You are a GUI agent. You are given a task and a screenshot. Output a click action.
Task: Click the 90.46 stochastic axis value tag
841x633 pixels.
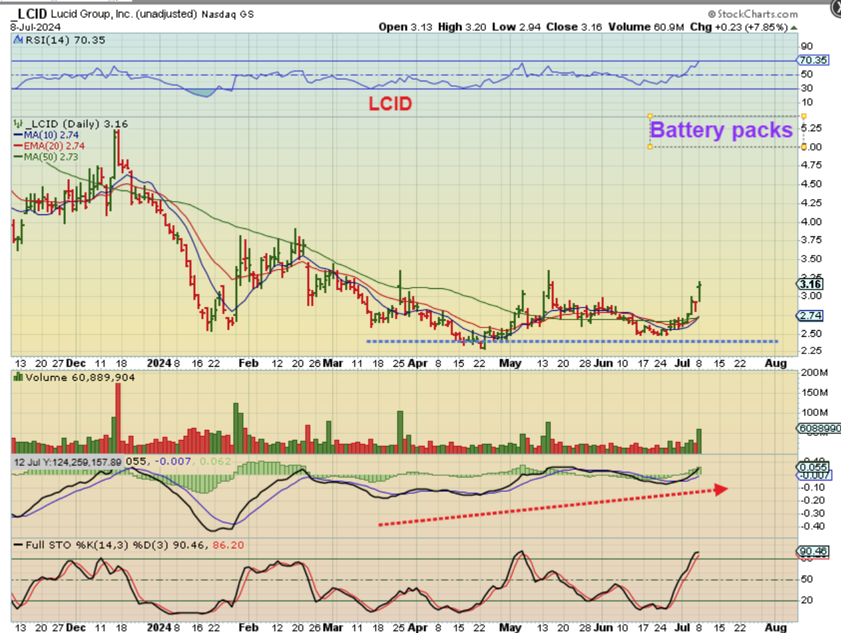813,552
